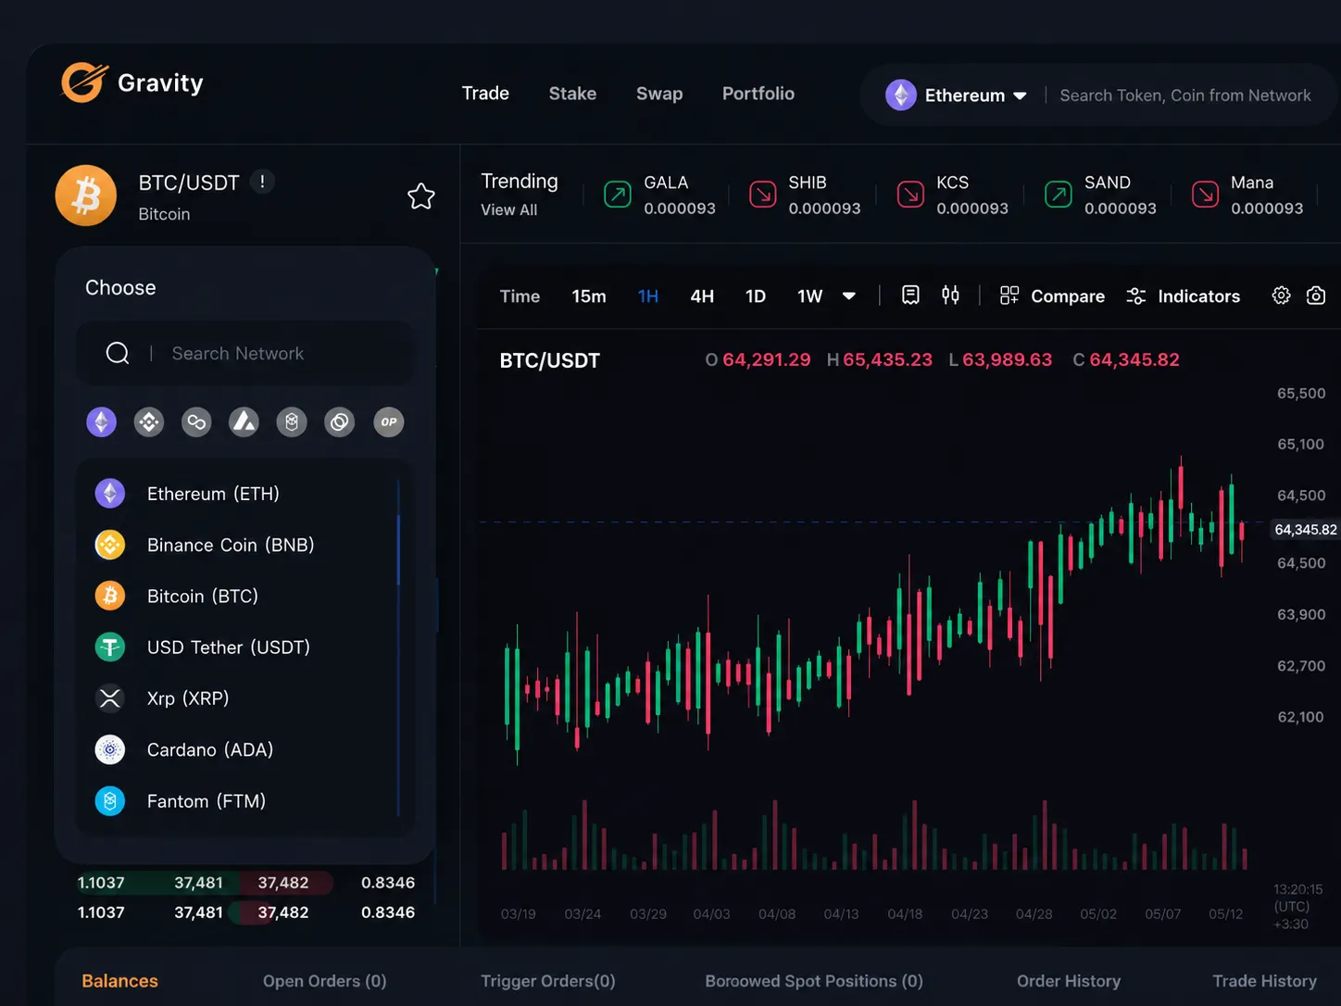Switch to the Trigger Orders(0) tab
Image resolution: width=1341 pixels, height=1006 pixels.
pyautogui.click(x=548, y=981)
